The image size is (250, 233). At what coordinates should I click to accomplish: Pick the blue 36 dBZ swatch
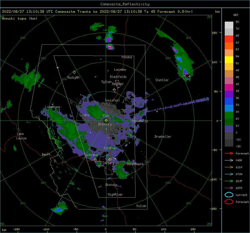click(x=229, y=101)
